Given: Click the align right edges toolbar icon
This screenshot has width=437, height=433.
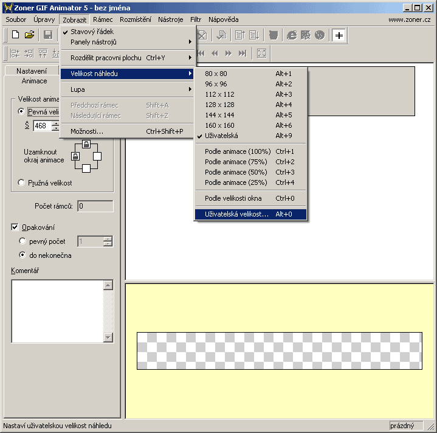Looking at the screenshot, I should pos(29,54).
